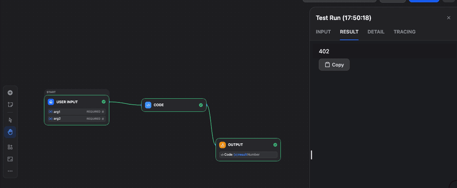Click the organize nodes layout icon
Screen dimensions: 457x188
tap(10, 147)
